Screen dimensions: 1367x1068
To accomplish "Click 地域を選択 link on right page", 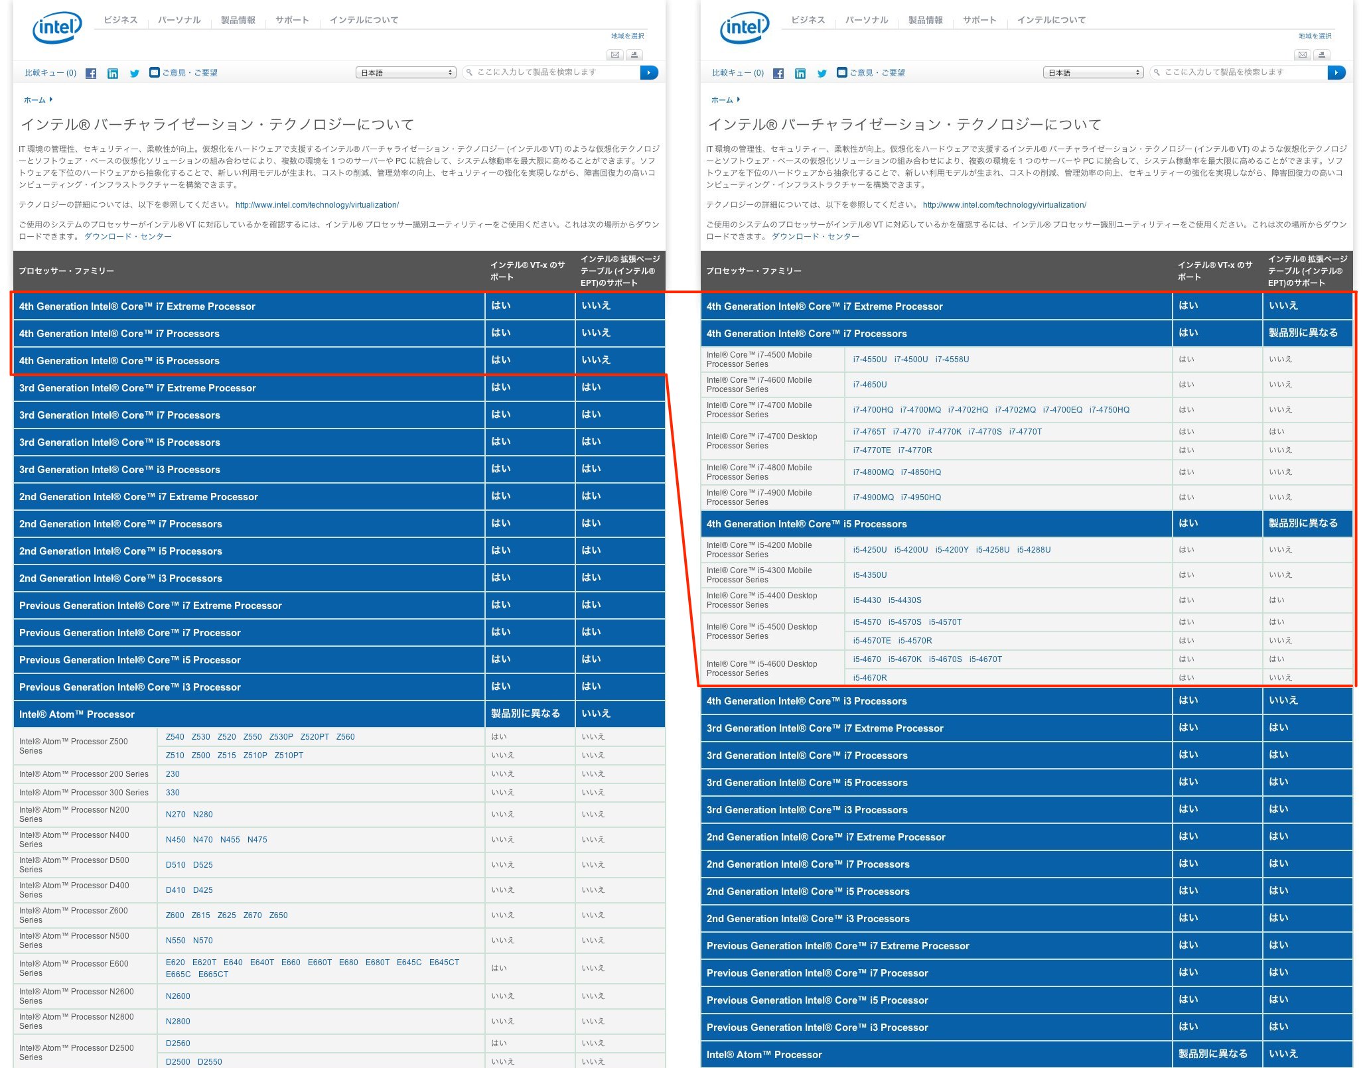I will pos(1315,36).
